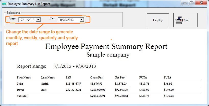
Task: Select John in the First Name column
Action: coord(20,83)
